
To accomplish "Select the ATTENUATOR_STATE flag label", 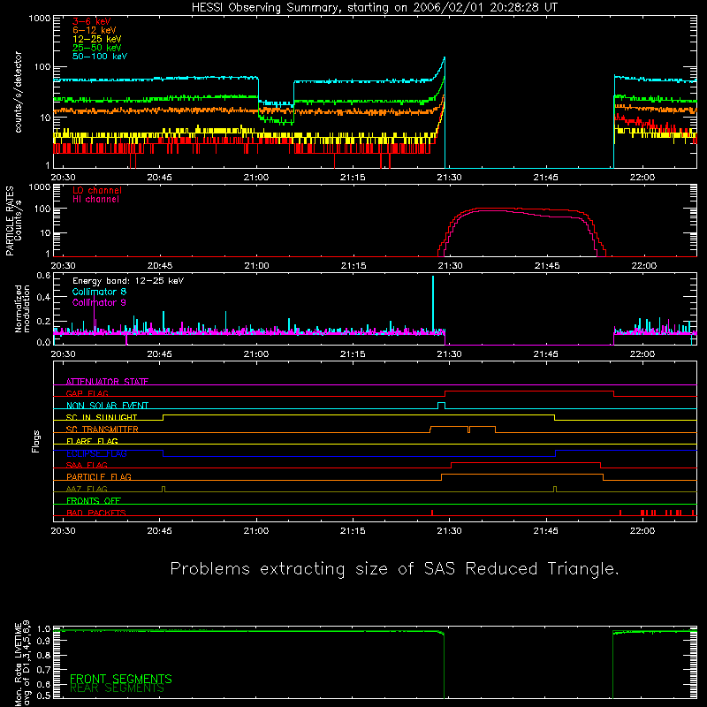I will (x=107, y=382).
